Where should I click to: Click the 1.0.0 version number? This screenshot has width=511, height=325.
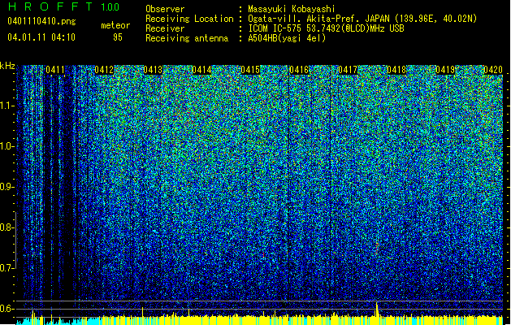pyautogui.click(x=110, y=6)
